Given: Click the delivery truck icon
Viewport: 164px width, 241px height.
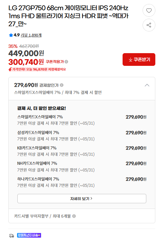Looking at the screenshot, I should [11, 235].
